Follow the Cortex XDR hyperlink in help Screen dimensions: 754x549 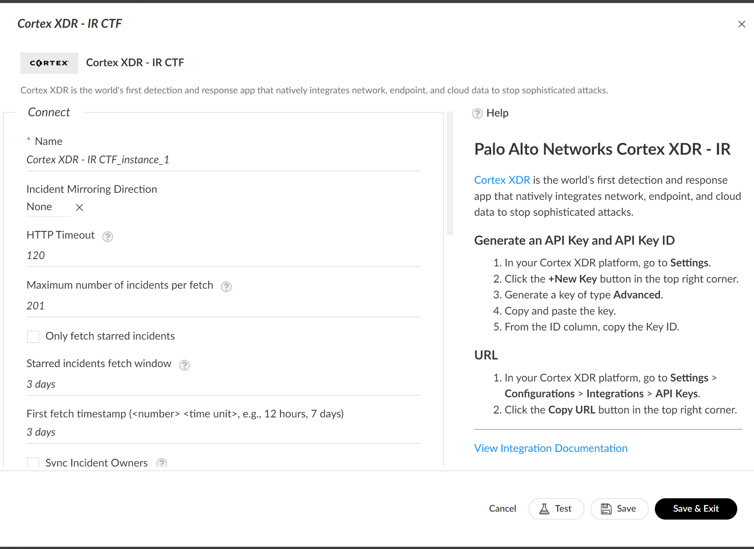click(502, 180)
